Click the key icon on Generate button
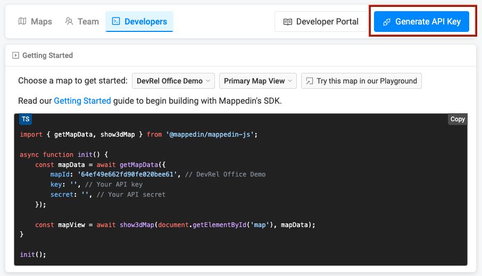 387,22
